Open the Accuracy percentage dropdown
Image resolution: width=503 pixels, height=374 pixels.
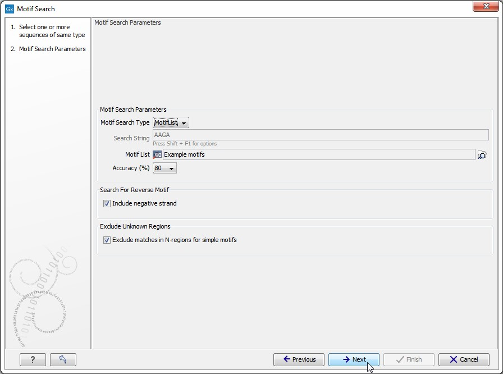172,168
